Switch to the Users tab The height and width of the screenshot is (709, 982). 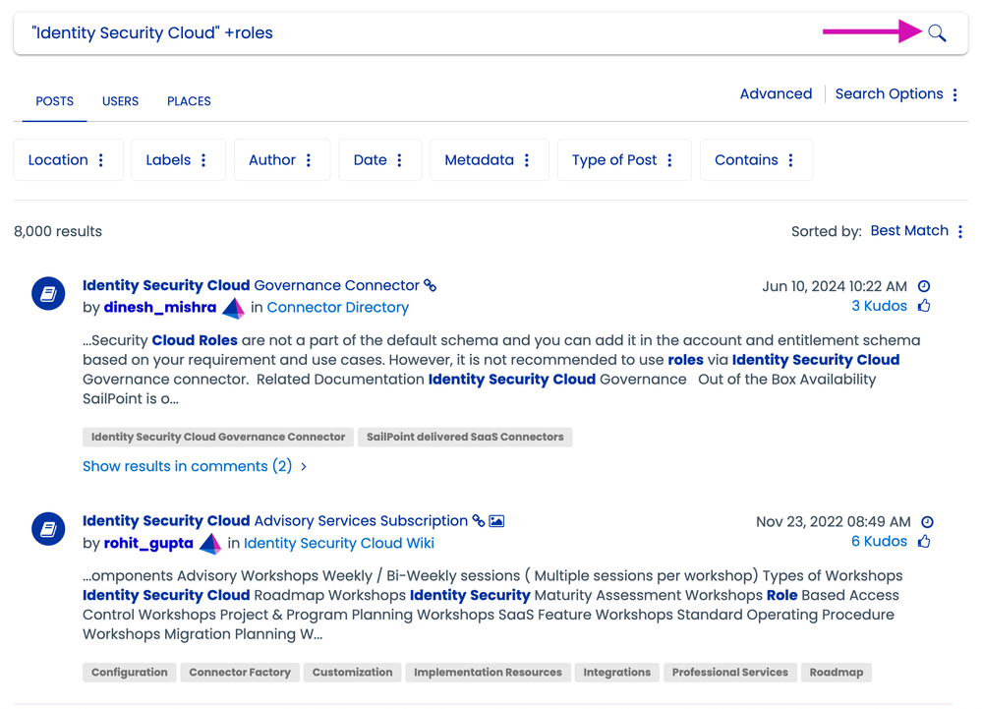point(120,101)
